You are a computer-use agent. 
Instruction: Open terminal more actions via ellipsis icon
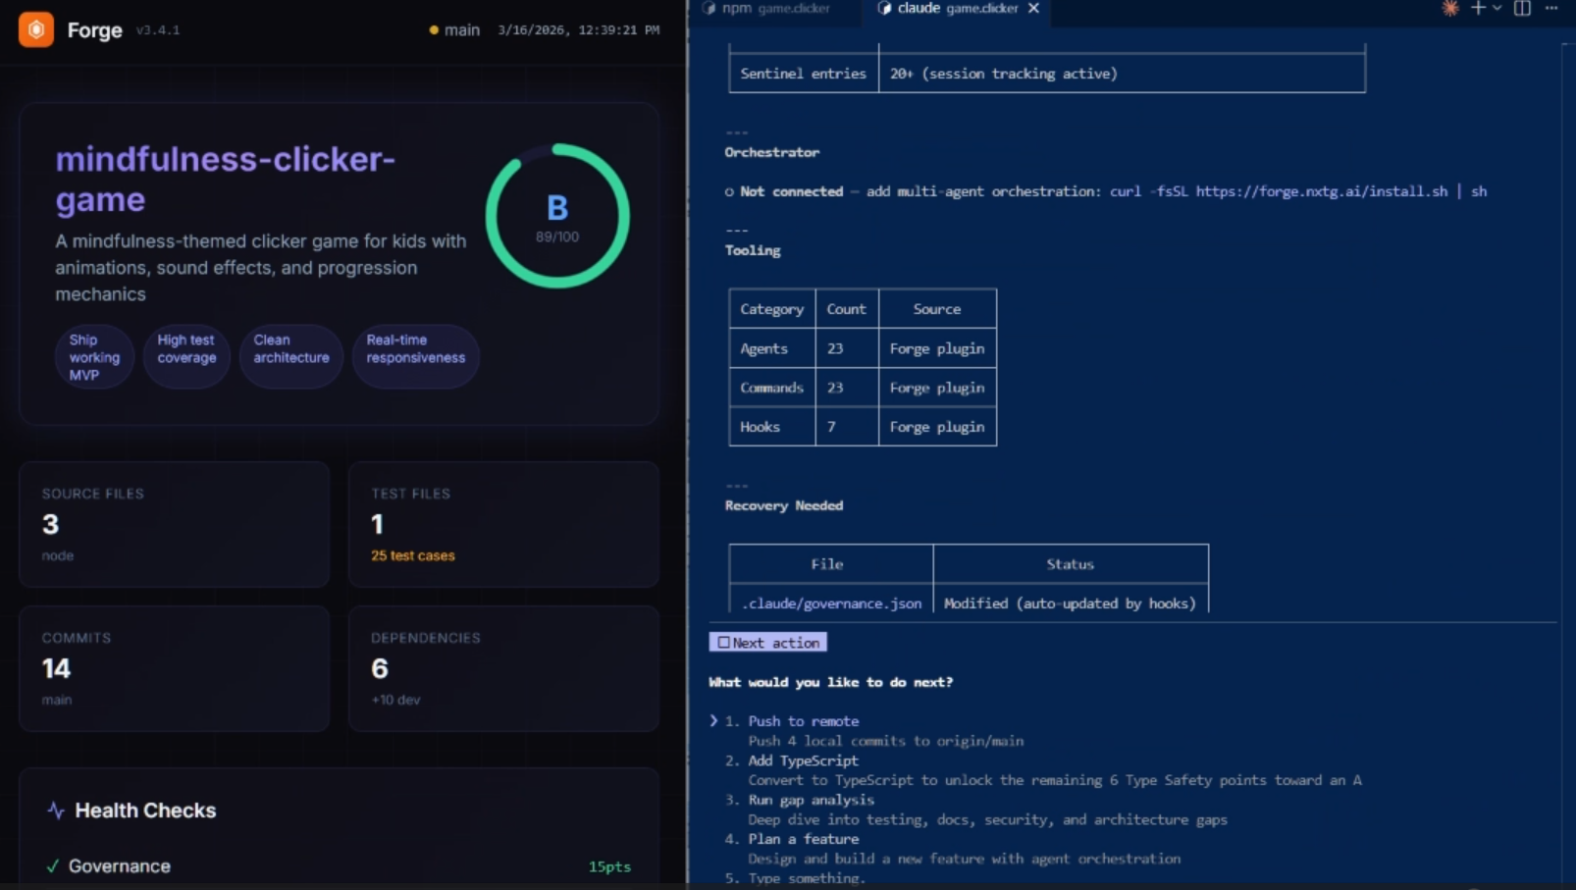1551,9
